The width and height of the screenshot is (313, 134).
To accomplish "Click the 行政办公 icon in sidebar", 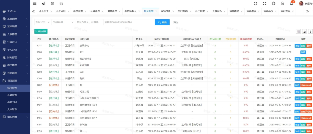I will [4, 42].
